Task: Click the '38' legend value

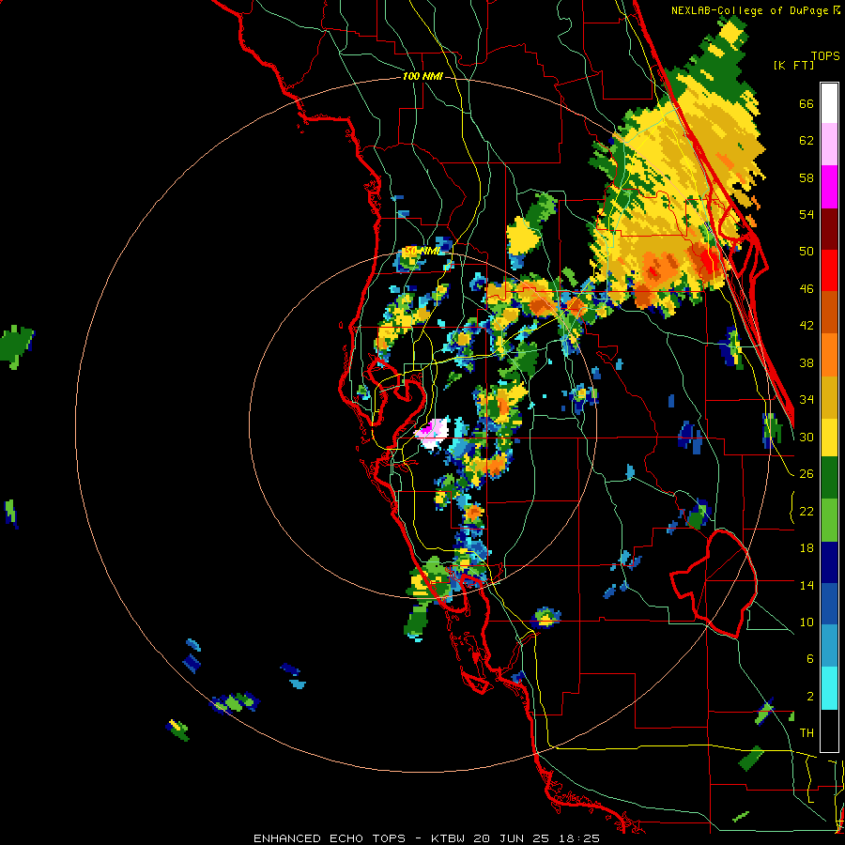Action: (807, 362)
